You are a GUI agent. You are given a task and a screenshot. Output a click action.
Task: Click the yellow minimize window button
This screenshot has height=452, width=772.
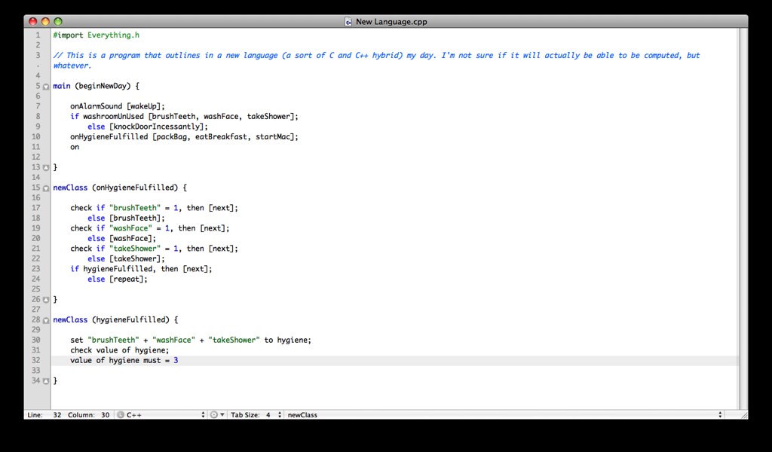point(45,21)
